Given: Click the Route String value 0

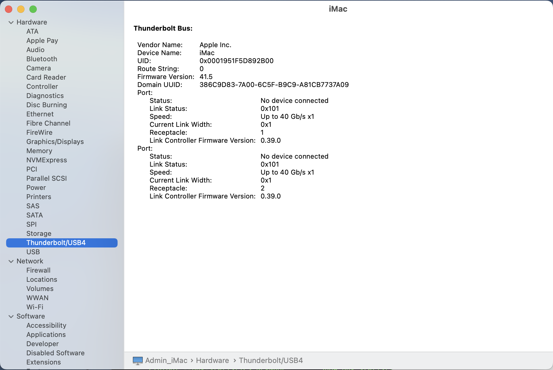Looking at the screenshot, I should pos(201,69).
